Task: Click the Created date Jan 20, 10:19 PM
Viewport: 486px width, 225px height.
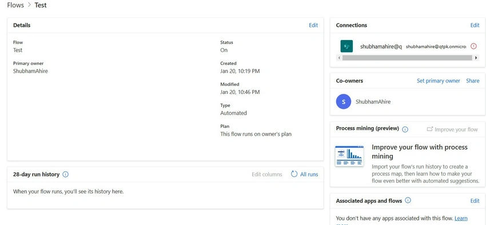Action: click(x=240, y=71)
